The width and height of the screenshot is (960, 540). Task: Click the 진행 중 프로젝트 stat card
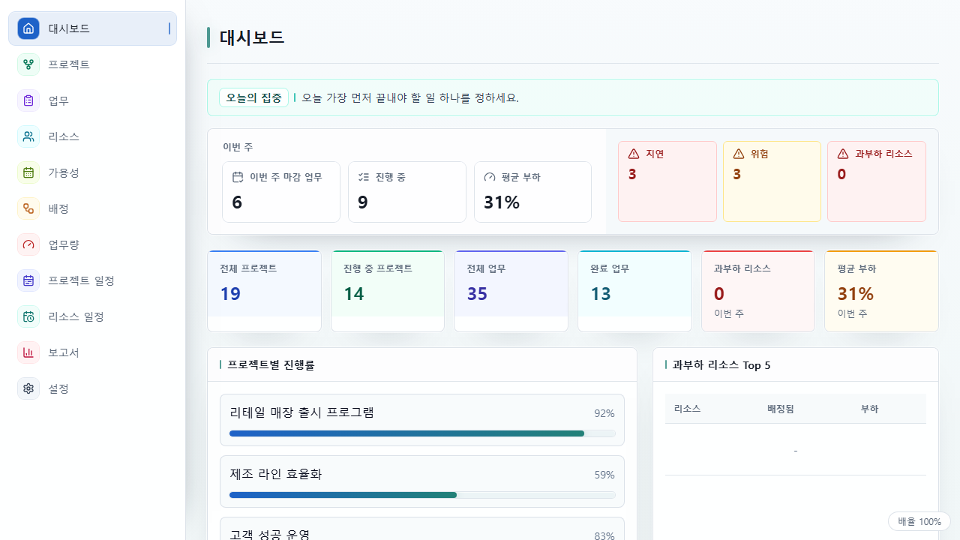388,291
